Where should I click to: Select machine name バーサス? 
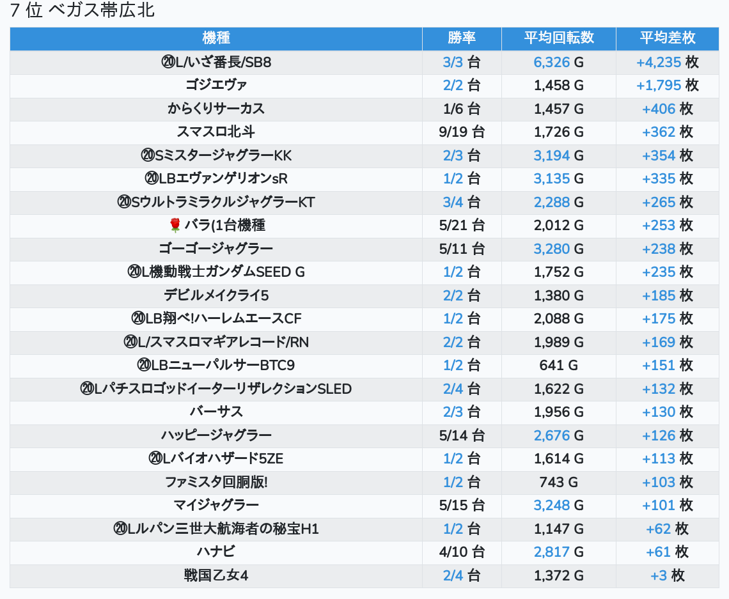coord(216,412)
